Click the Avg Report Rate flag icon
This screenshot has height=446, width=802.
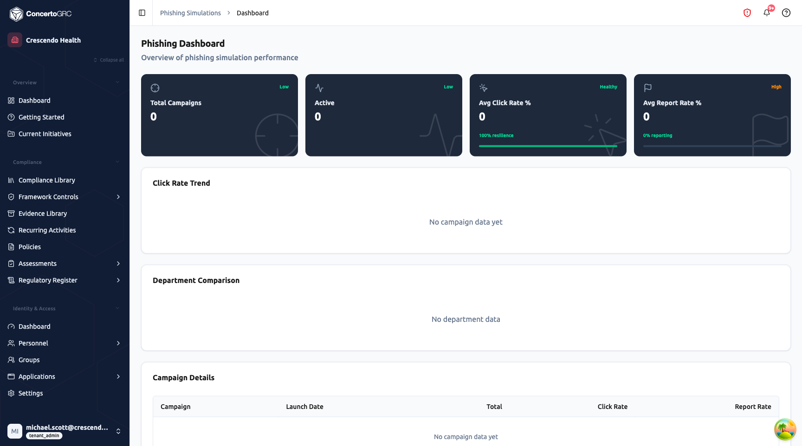point(648,88)
